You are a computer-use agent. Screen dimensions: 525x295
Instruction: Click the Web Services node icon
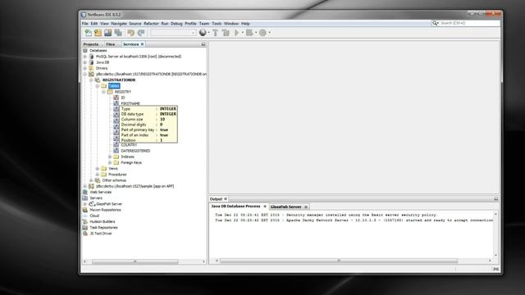[85, 193]
